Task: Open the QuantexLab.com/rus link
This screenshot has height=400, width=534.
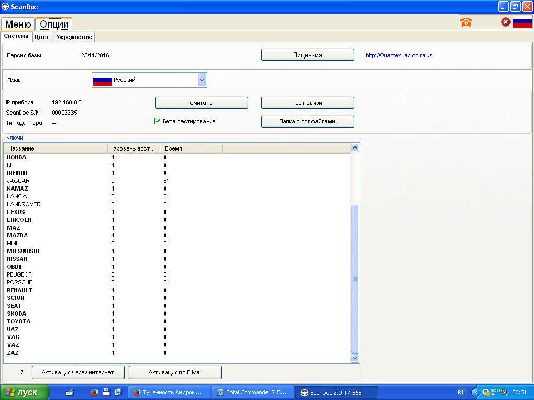Action: point(399,55)
